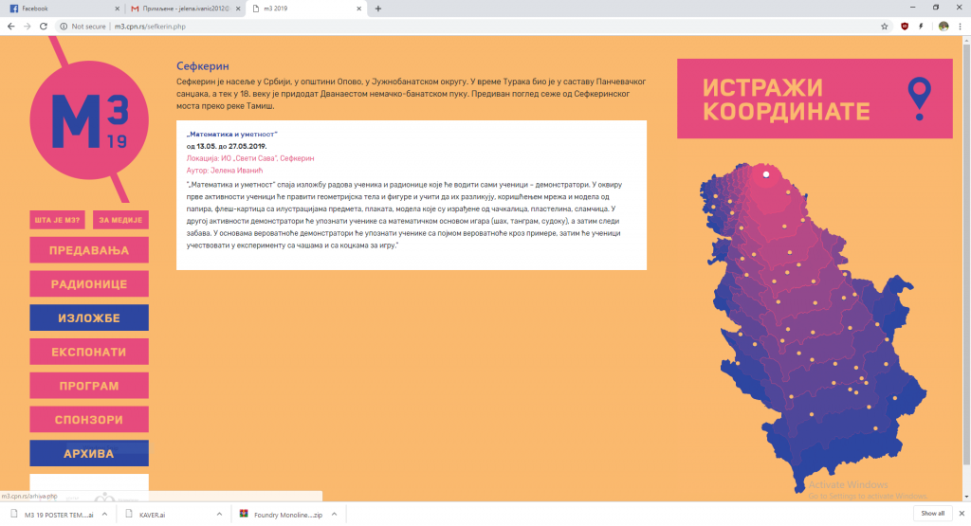Open the ПРЕДАВАЊА menu section
Image resolution: width=971 pixels, height=526 pixels.
pyautogui.click(x=88, y=250)
